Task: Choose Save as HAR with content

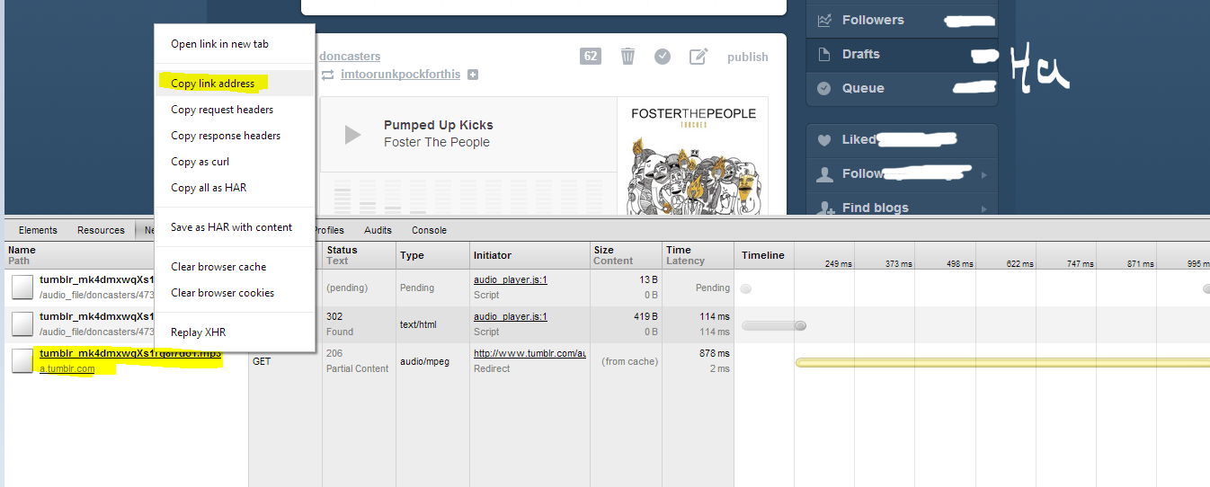Action: (232, 227)
